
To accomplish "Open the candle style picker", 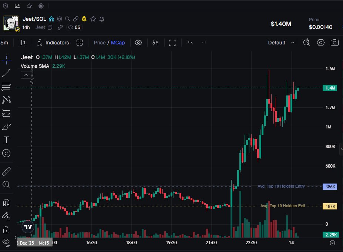I will 22,43.
